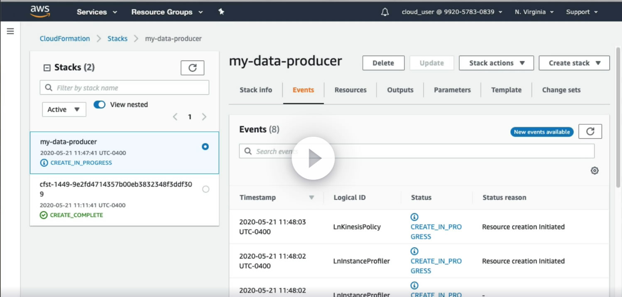Refresh the Stacks list
The width and height of the screenshot is (622, 297).
(192, 68)
